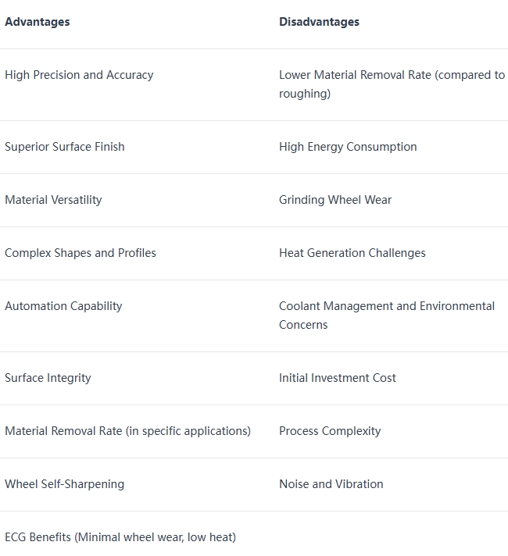Select the Material Versatility entry

(x=53, y=200)
